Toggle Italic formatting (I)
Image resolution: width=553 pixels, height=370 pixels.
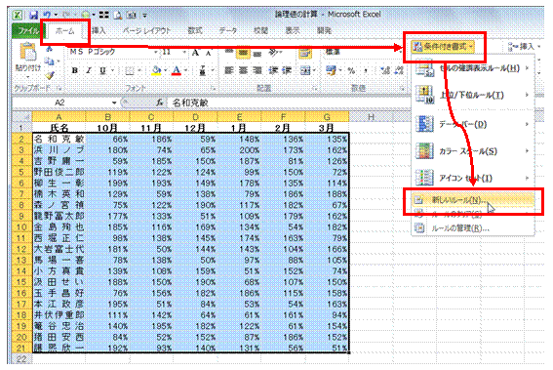point(89,70)
